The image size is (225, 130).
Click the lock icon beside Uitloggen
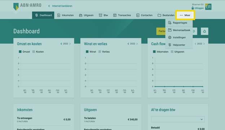[x=193, y=8]
